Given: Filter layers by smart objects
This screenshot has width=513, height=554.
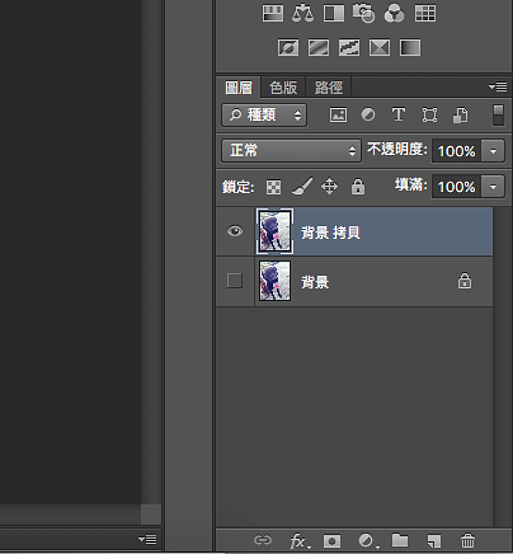Looking at the screenshot, I should [x=460, y=115].
